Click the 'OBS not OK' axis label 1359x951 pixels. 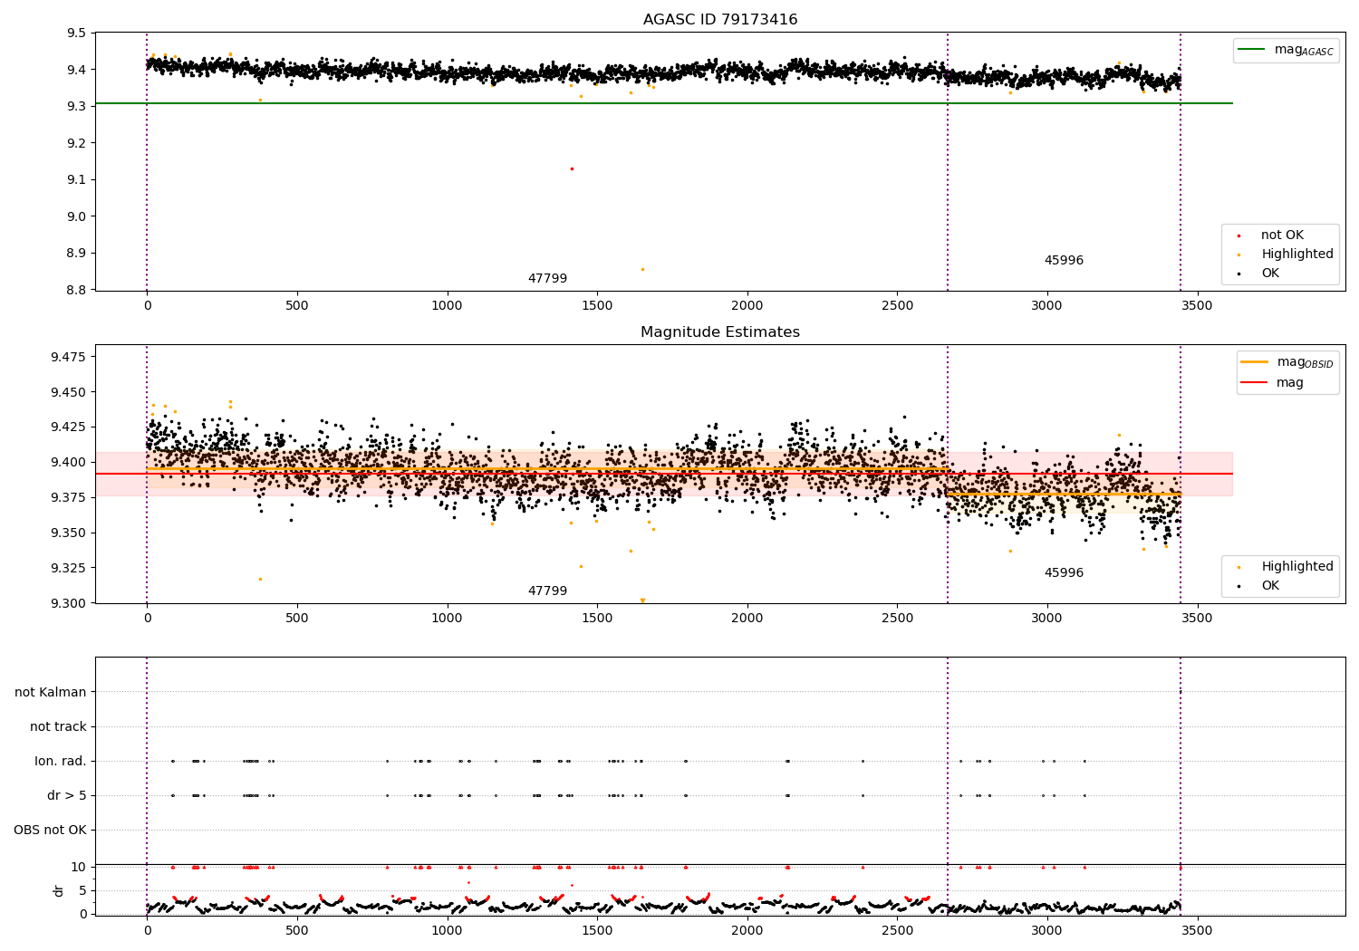tap(50, 830)
